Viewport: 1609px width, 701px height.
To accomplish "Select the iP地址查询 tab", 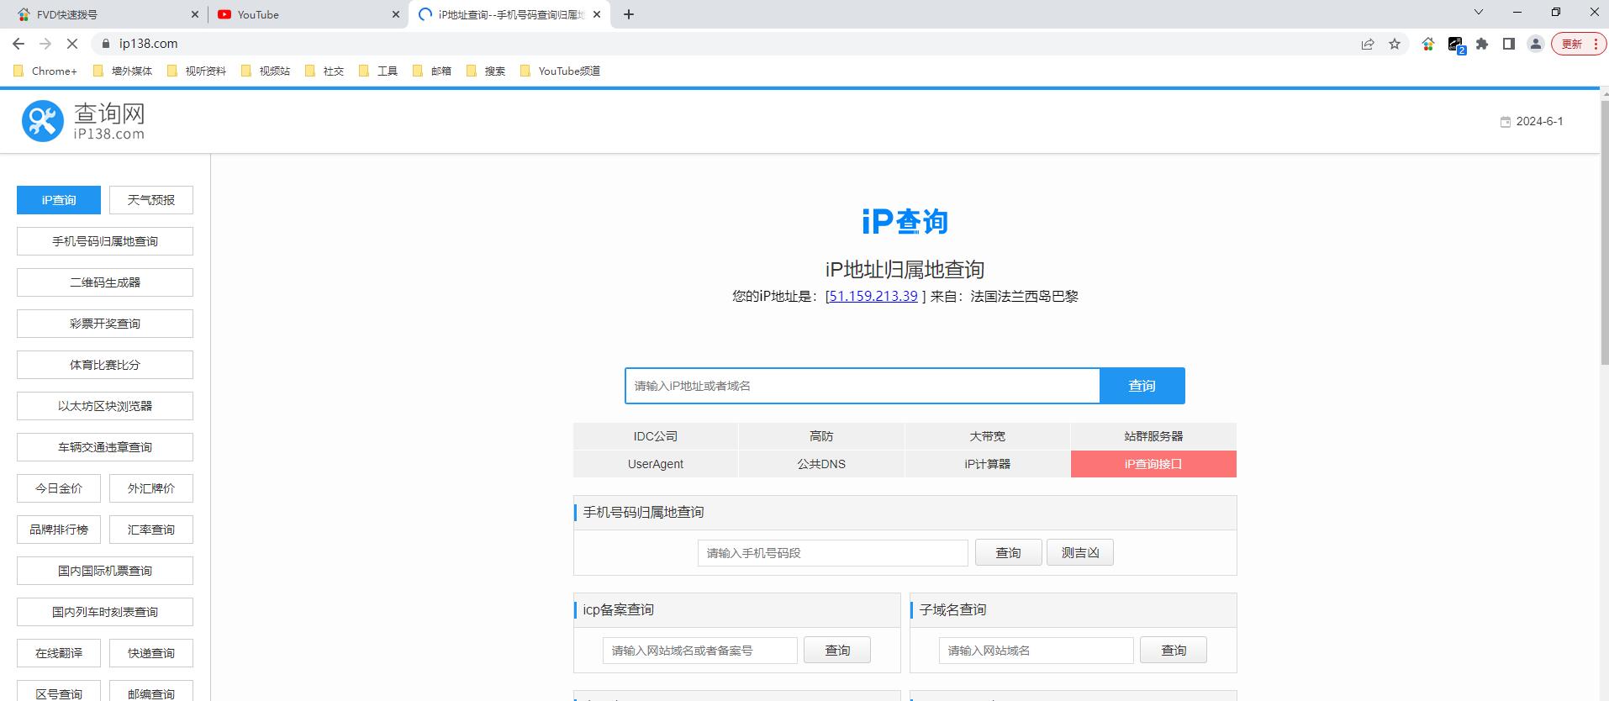I will pyautogui.click(x=509, y=14).
